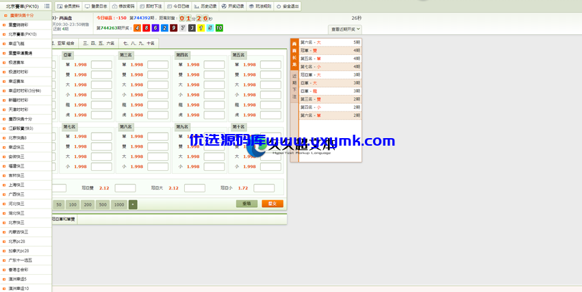The image size is (582, 292).
Task: Select 广西快三 in the game list
Action: click(26, 194)
